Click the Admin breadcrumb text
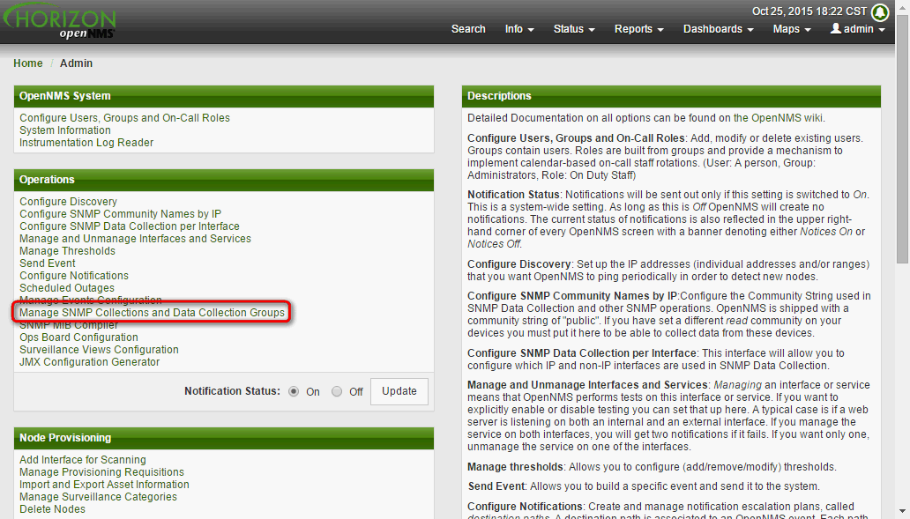The height and width of the screenshot is (519, 910). pyautogui.click(x=76, y=63)
